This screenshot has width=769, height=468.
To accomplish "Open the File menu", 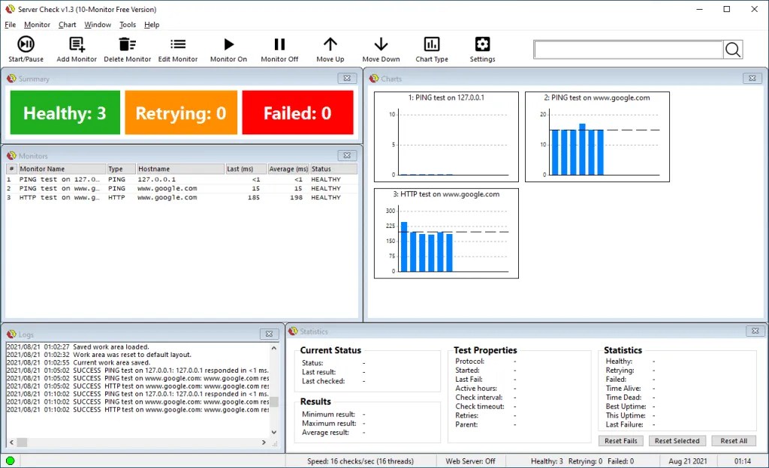I will tap(11, 25).
